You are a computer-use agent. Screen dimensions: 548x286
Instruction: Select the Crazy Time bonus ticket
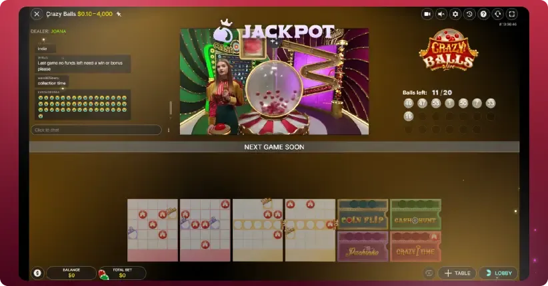pos(415,246)
